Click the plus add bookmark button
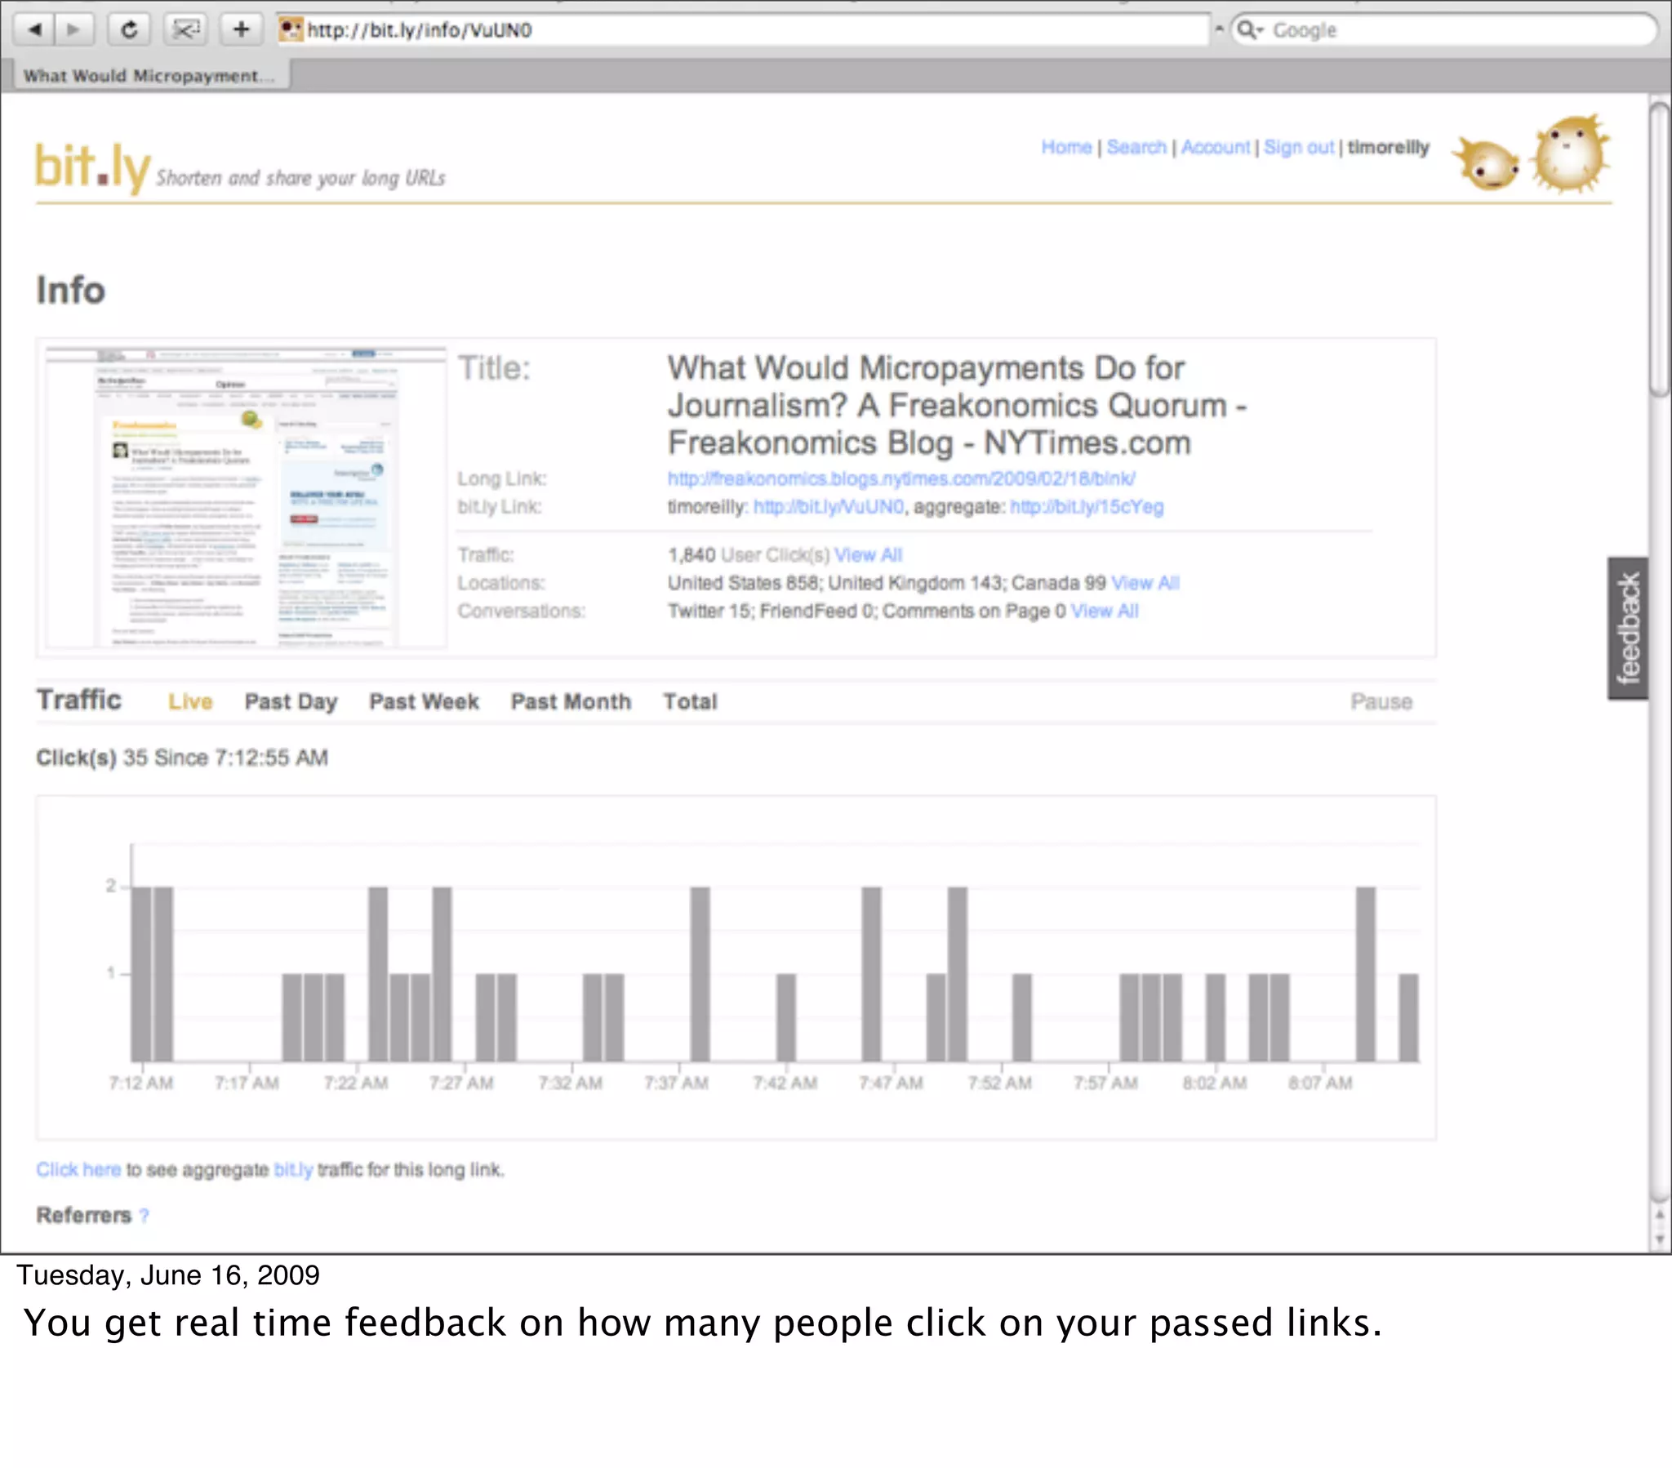1672x1468 pixels. pos(241,30)
